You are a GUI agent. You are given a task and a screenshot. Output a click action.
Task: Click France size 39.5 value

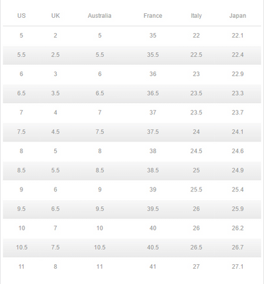click(x=152, y=209)
